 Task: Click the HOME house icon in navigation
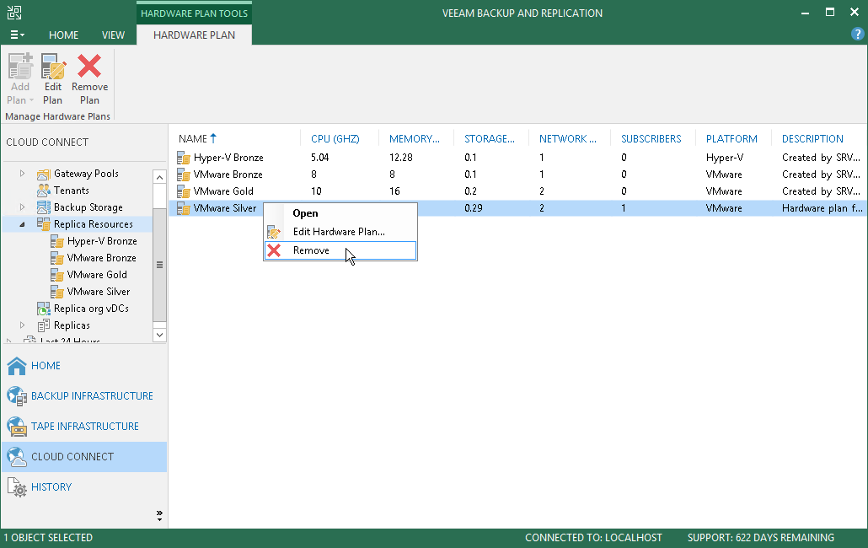(17, 365)
